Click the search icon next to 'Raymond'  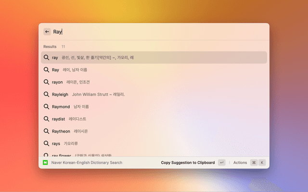click(x=47, y=107)
